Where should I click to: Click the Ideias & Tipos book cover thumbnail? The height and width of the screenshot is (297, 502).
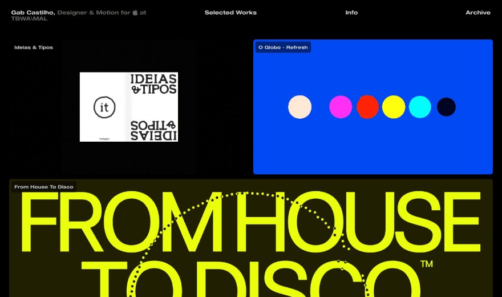pos(129,107)
